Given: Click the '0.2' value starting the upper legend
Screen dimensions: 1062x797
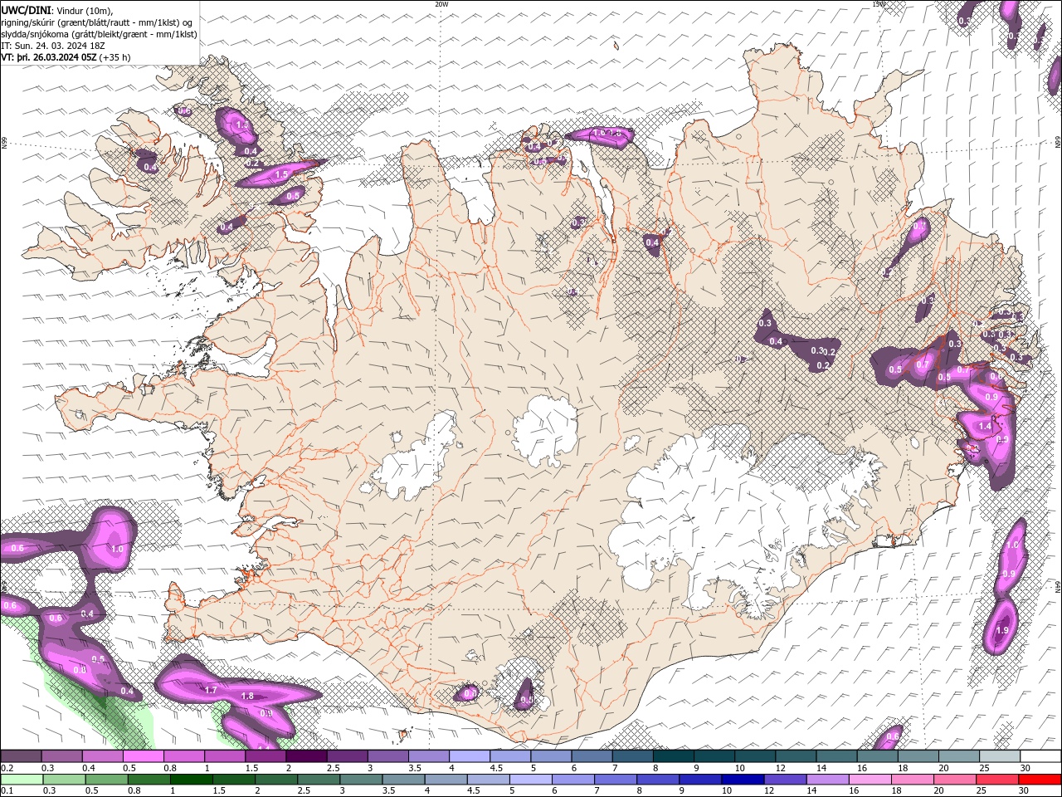Looking at the screenshot, I should pyautogui.click(x=7, y=768).
